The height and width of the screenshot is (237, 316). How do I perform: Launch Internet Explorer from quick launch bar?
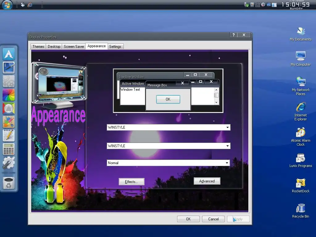coord(30,4)
